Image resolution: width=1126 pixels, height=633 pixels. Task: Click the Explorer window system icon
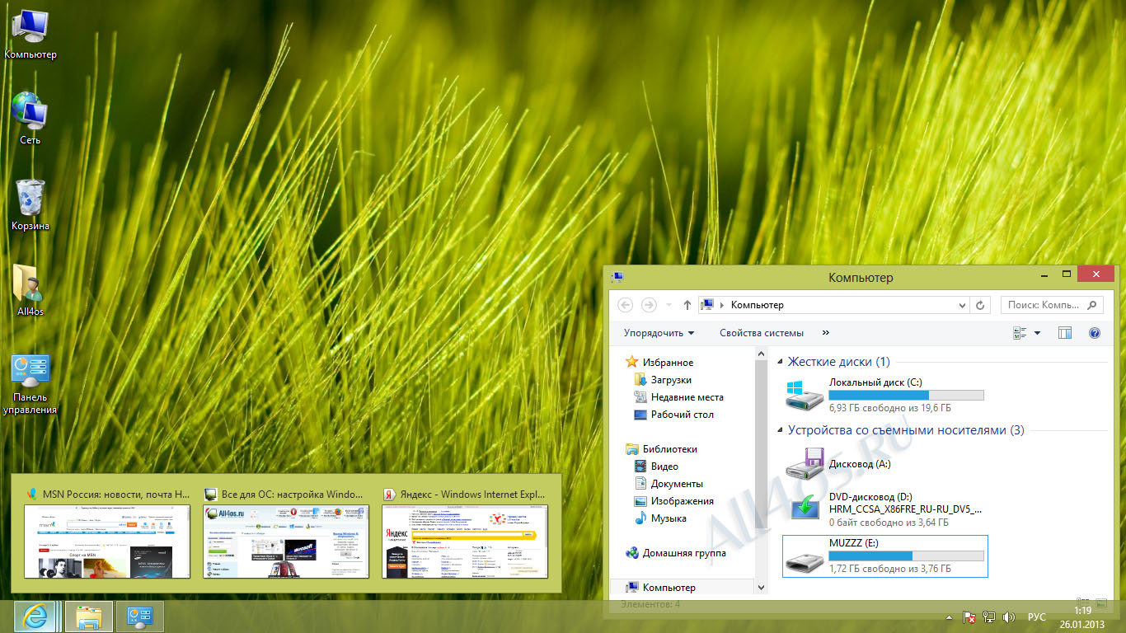(617, 278)
